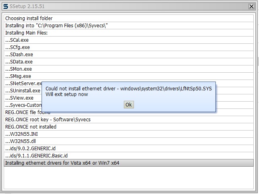The height and width of the screenshot is (194, 259).
Task: Pick the ...SMsg.exe row
Action: (x=18, y=76)
